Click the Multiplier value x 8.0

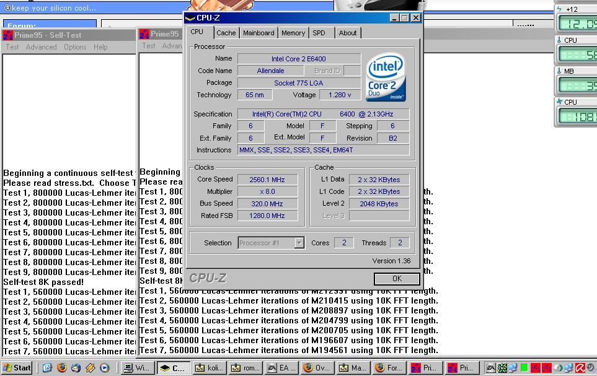click(x=267, y=191)
